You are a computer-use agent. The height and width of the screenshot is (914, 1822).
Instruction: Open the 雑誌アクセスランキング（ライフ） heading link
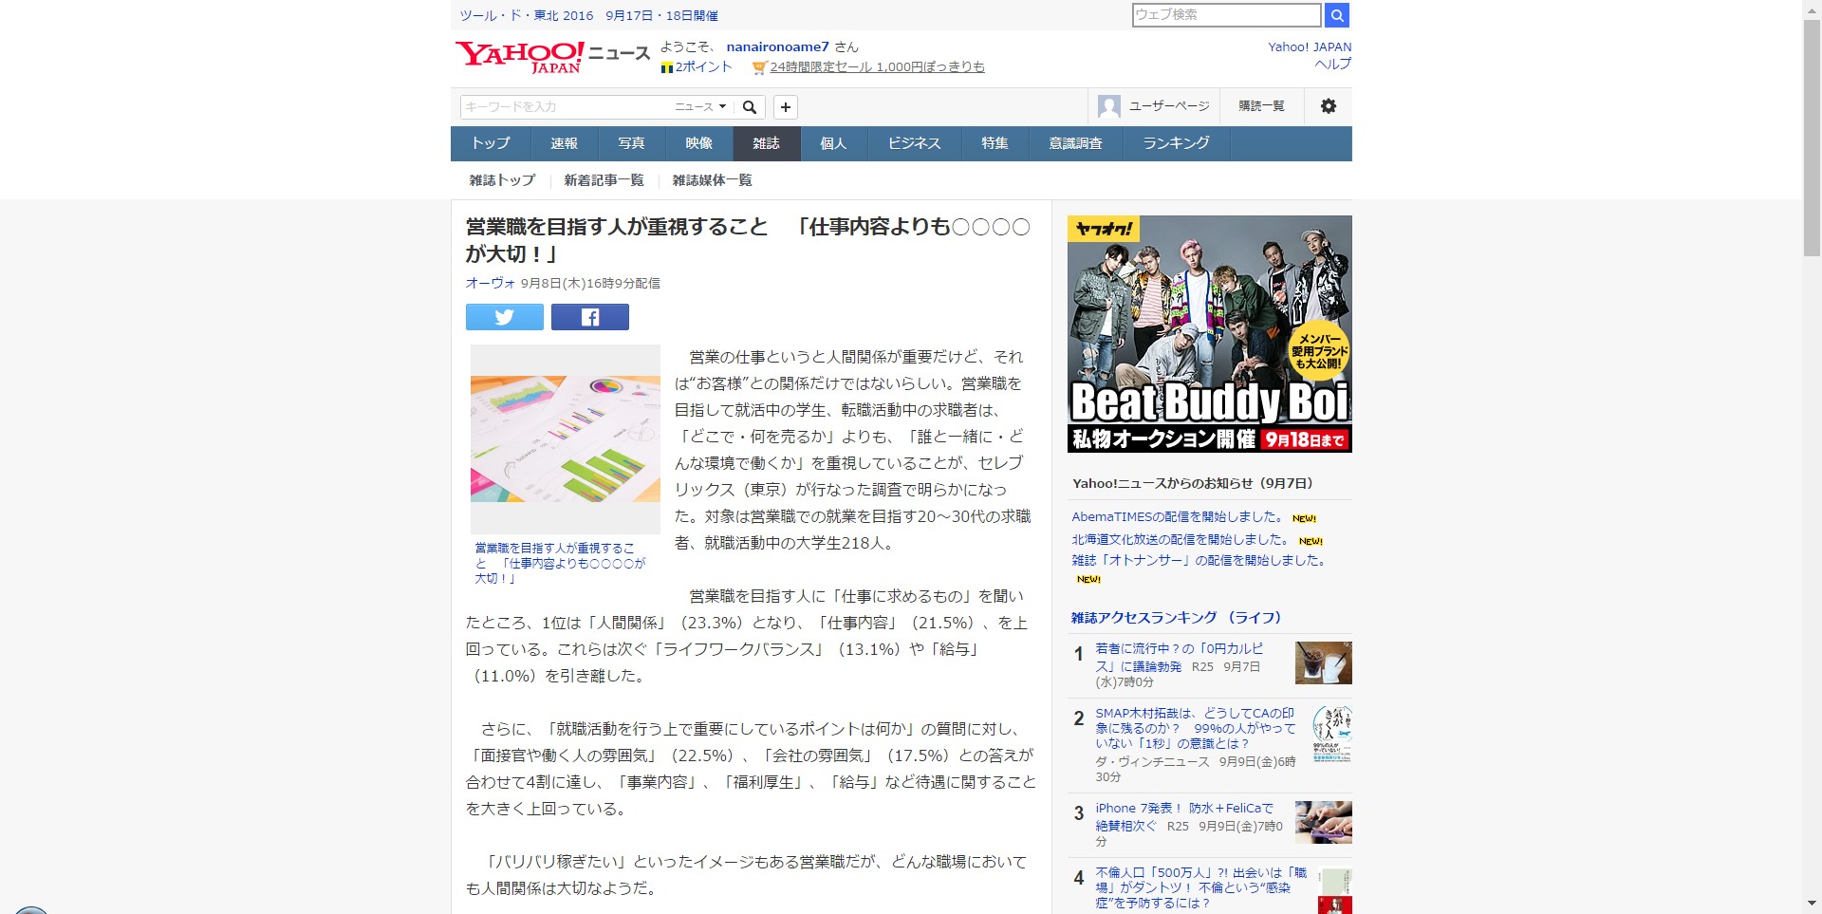click(1177, 618)
